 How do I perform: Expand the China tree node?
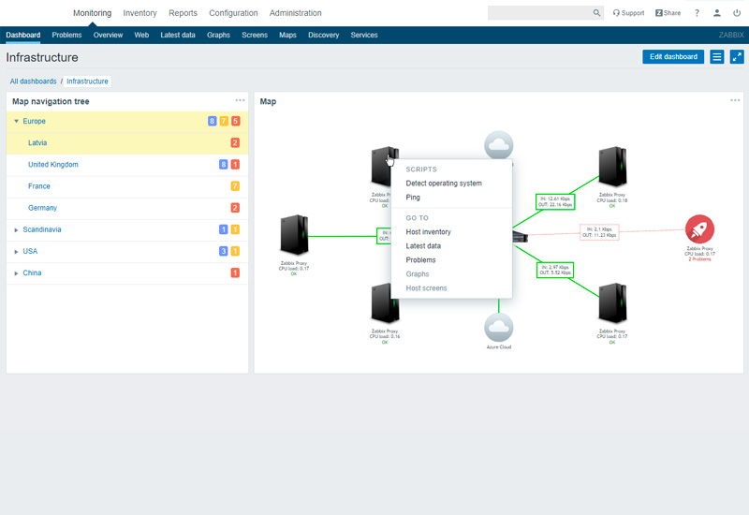coord(16,273)
